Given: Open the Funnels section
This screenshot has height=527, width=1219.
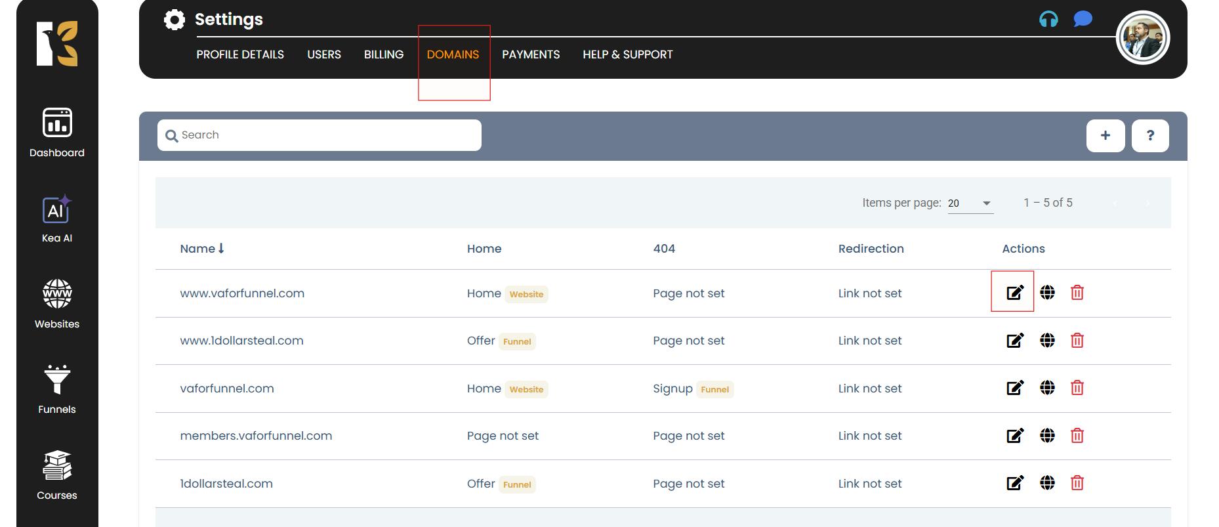Looking at the screenshot, I should tap(57, 389).
